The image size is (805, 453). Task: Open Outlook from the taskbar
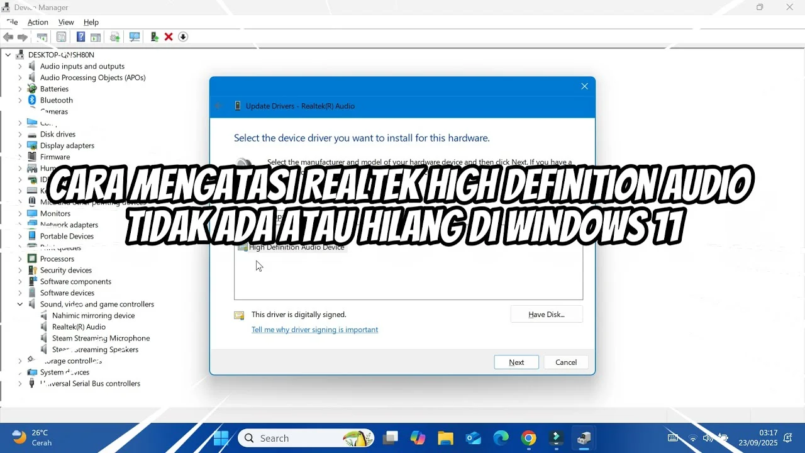pyautogui.click(x=473, y=438)
